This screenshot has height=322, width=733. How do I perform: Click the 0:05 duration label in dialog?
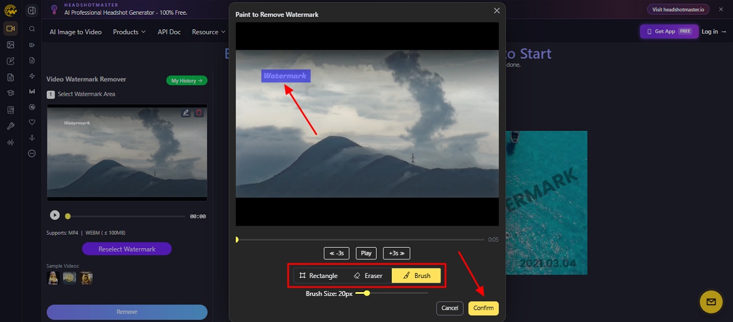coord(493,240)
